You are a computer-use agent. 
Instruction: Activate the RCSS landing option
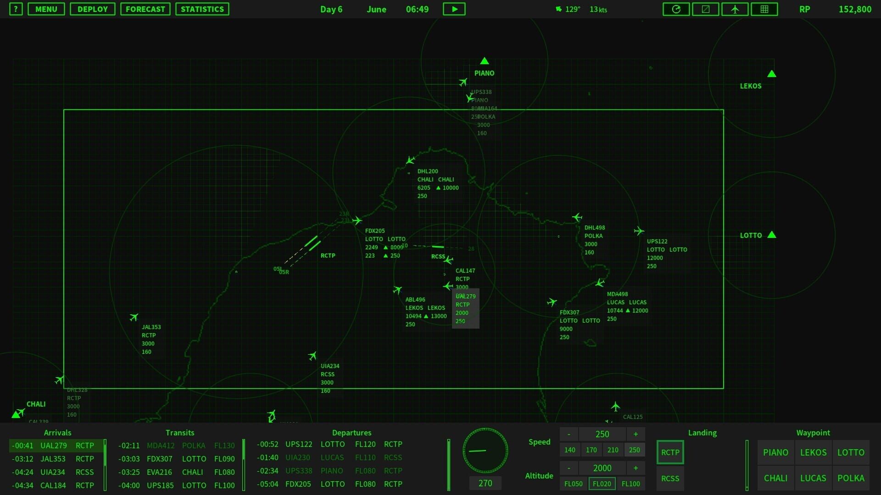pyautogui.click(x=670, y=478)
